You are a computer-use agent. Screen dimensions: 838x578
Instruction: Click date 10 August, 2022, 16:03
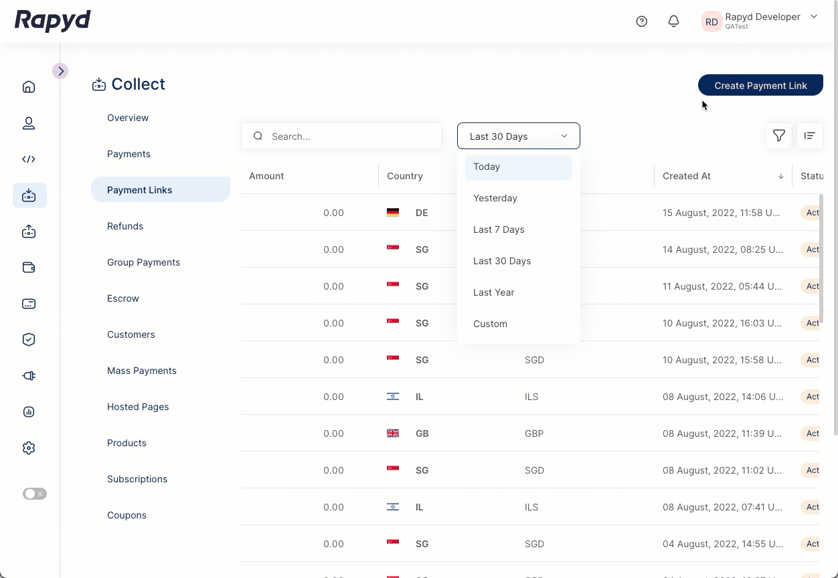coord(722,323)
